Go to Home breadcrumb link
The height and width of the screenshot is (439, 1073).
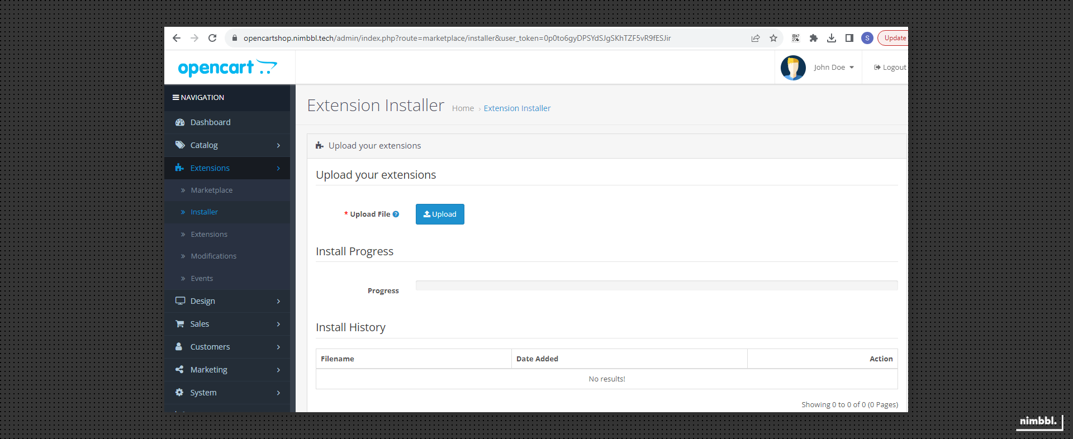463,108
